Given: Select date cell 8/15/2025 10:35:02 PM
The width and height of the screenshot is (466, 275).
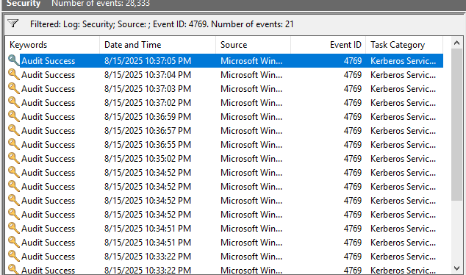Looking at the screenshot, I should [148, 159].
